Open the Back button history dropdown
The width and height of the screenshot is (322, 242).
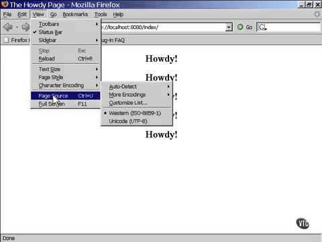click(17, 28)
